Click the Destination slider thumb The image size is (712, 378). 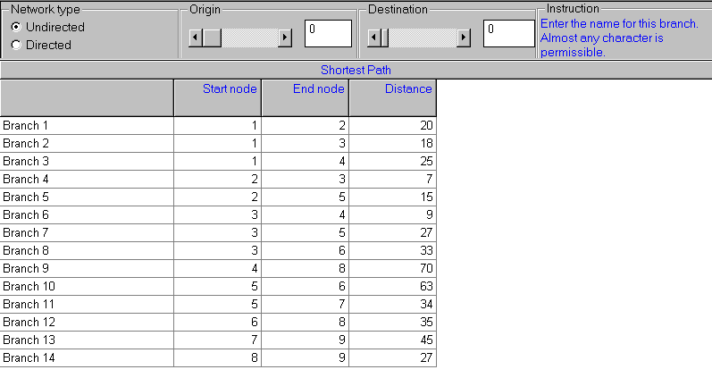[383, 38]
